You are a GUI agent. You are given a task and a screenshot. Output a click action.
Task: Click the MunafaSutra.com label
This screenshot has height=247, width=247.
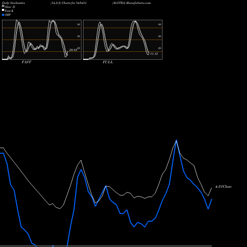pos(138,3)
